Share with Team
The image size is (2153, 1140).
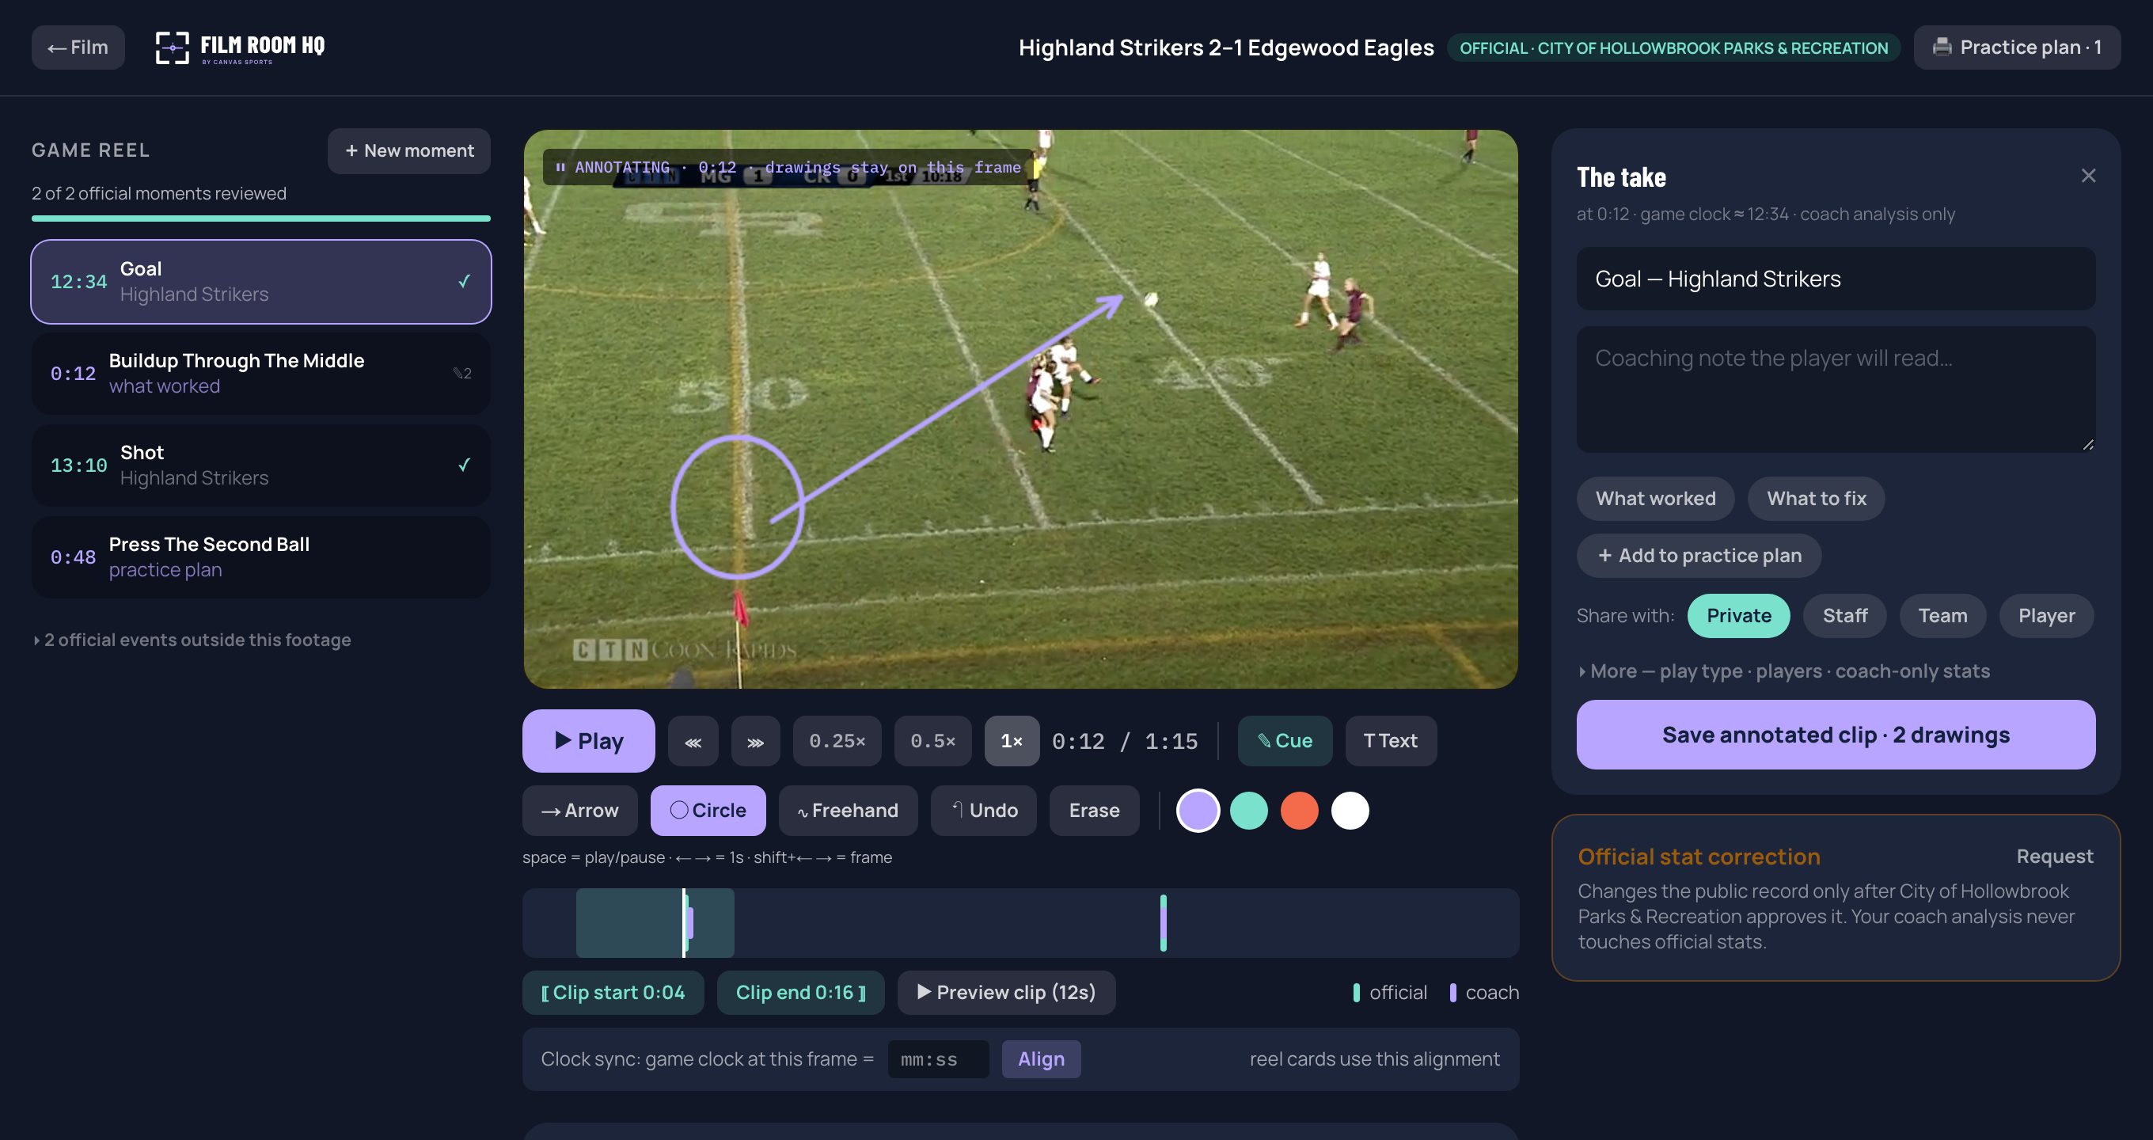pos(1942,616)
